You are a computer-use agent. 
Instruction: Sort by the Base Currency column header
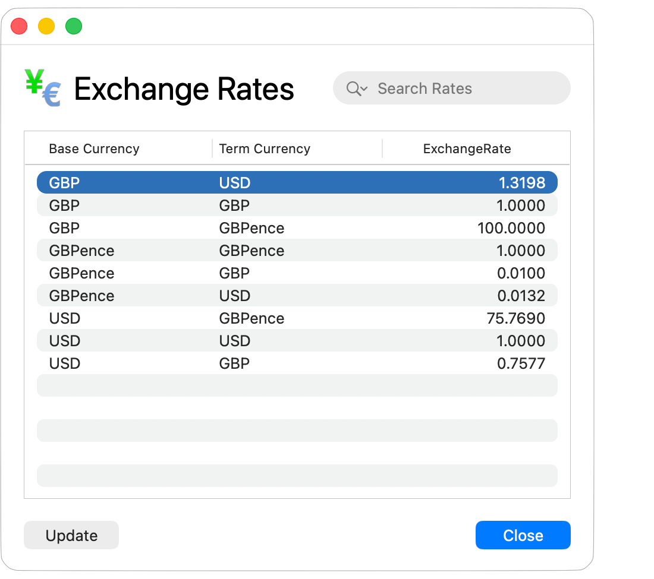(94, 148)
